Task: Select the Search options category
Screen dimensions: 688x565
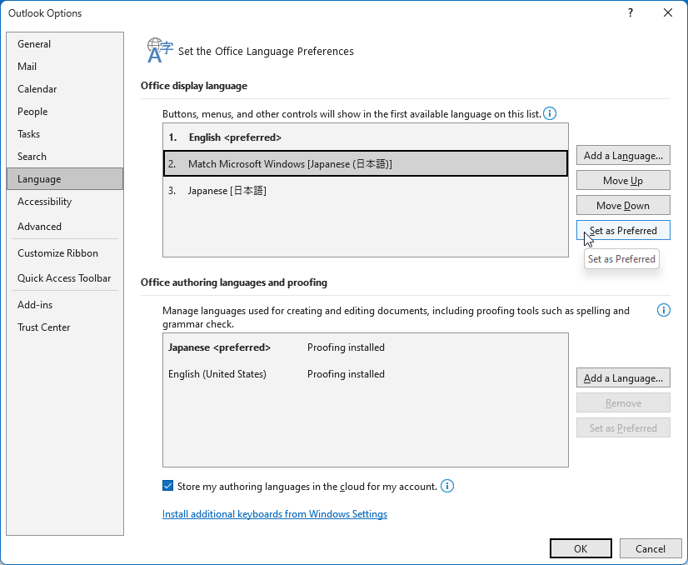Action: click(65, 157)
